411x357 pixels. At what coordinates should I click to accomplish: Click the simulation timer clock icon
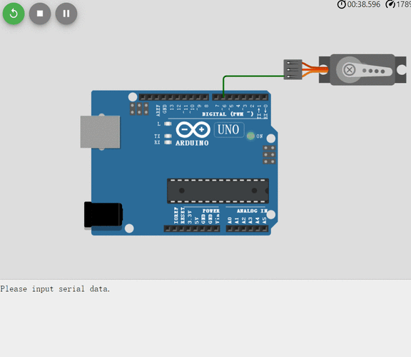click(x=341, y=4)
